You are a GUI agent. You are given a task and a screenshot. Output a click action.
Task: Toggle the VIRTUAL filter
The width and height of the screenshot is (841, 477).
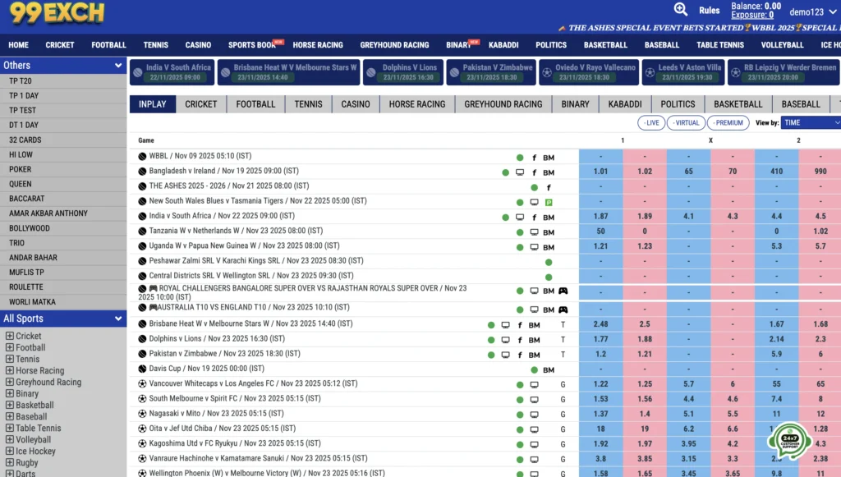[x=685, y=122]
